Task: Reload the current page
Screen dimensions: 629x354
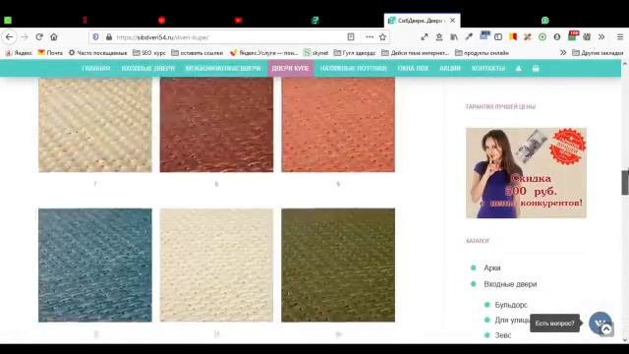Action: [39, 37]
